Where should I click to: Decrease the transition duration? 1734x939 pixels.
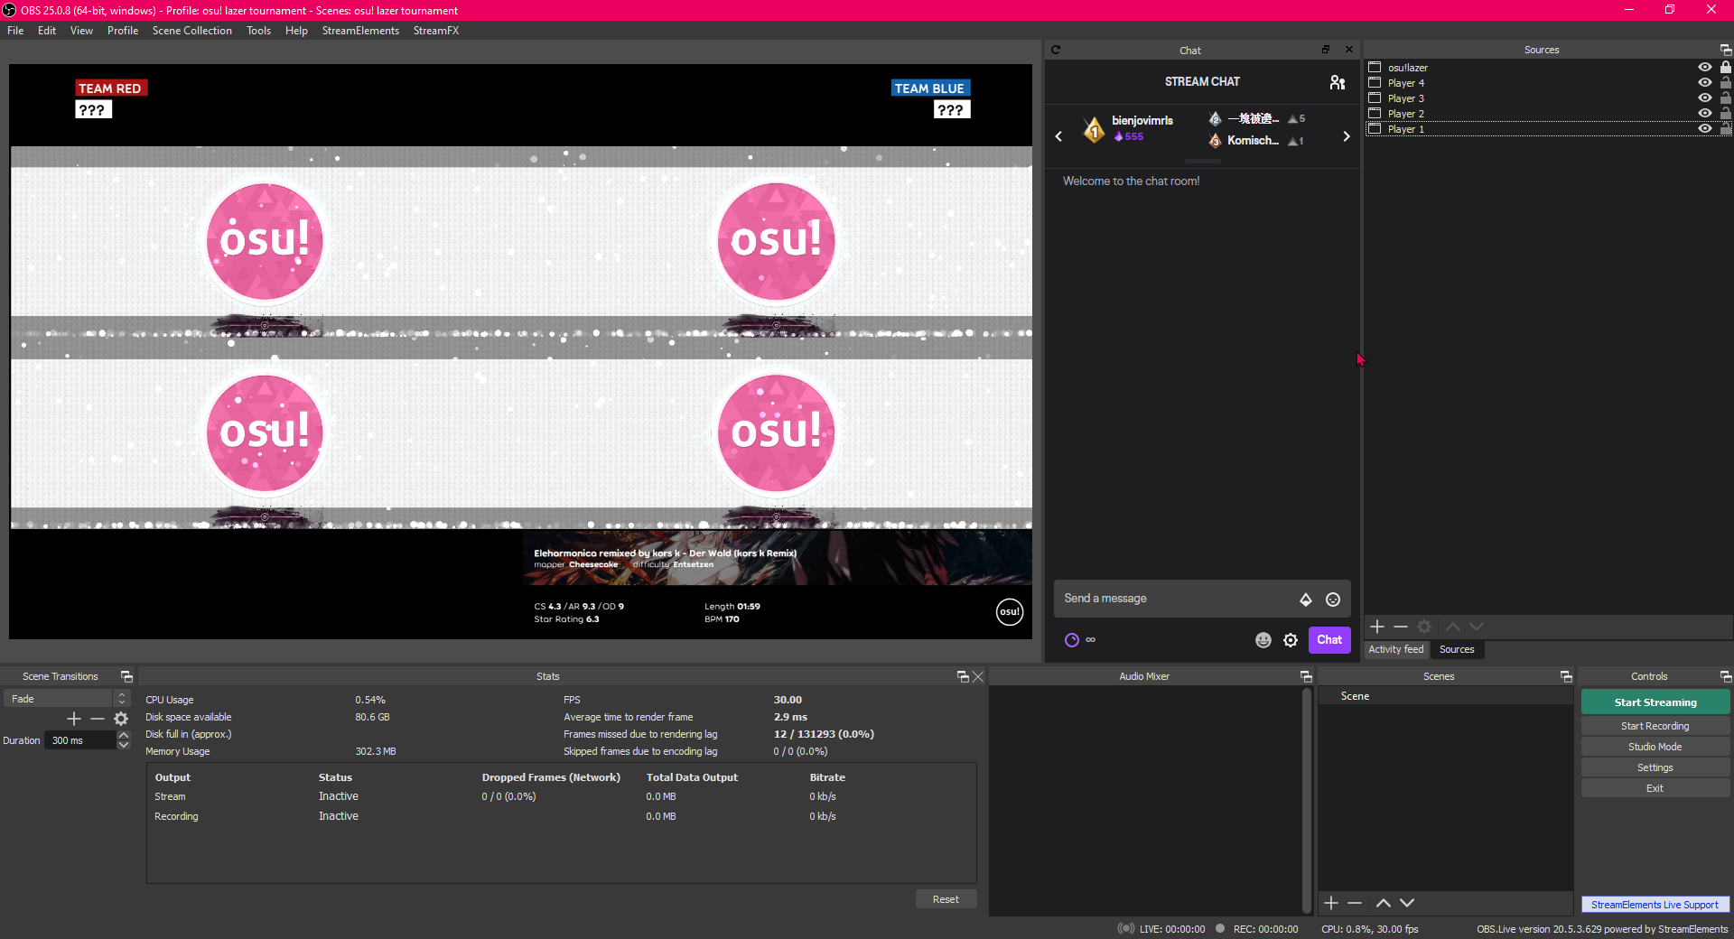(124, 746)
